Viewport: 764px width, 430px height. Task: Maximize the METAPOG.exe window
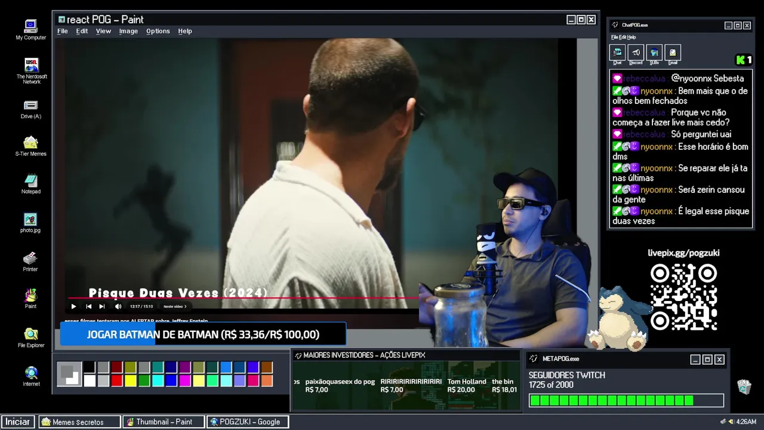tap(707, 360)
